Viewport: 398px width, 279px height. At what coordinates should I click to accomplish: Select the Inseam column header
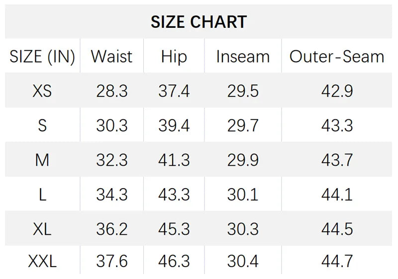tap(243, 57)
